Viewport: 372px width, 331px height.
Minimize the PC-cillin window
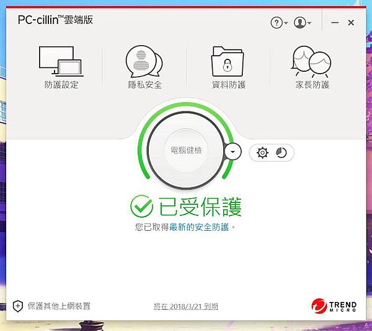click(x=335, y=23)
